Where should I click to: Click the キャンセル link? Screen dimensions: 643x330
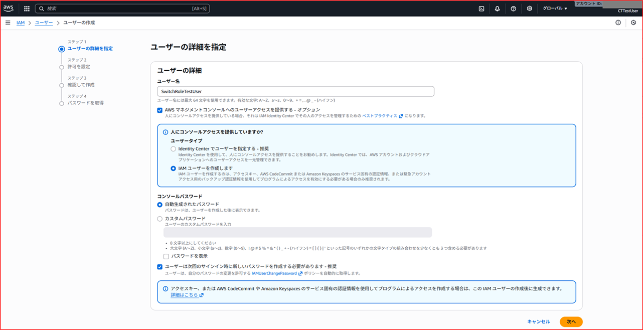coord(538,321)
